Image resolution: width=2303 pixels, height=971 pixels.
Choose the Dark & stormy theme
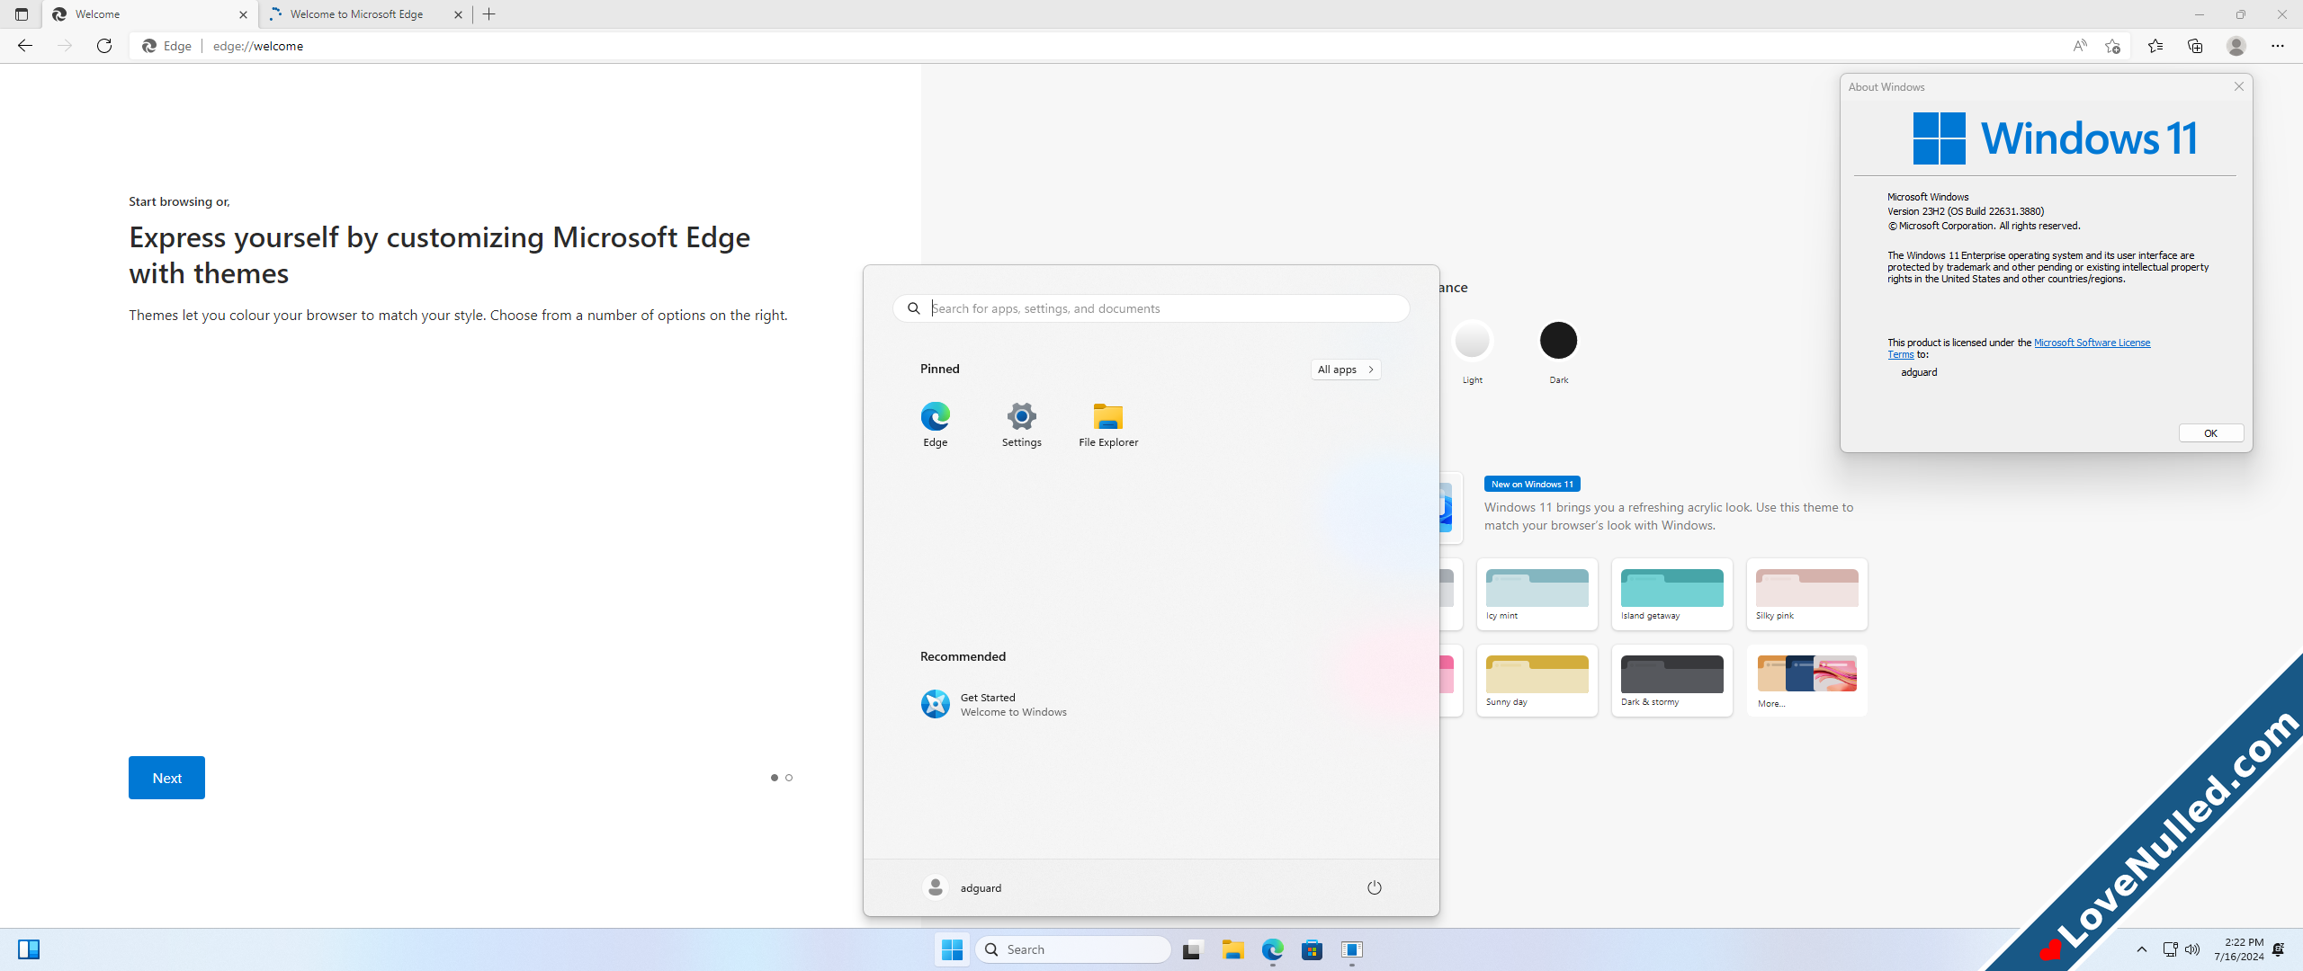pyautogui.click(x=1672, y=681)
